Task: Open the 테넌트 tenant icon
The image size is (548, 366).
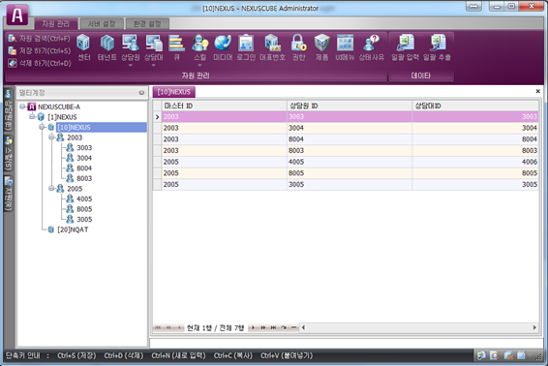Action: click(107, 47)
